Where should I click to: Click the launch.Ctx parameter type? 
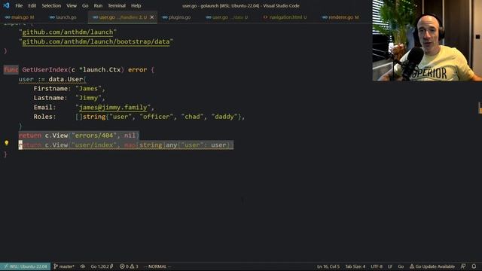point(102,70)
